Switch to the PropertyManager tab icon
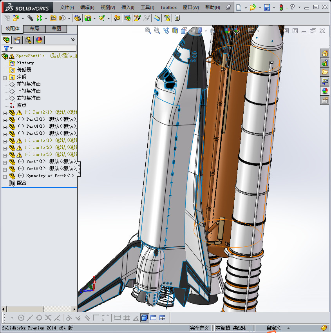Image resolution: width=331 pixels, height=333 pixels. (17, 40)
